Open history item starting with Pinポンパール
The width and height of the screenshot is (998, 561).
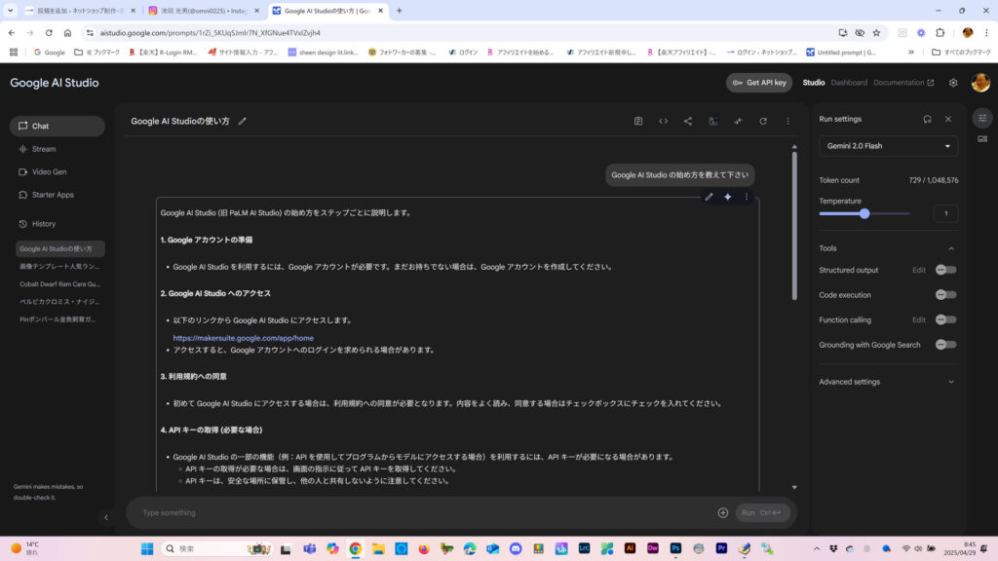[59, 319]
